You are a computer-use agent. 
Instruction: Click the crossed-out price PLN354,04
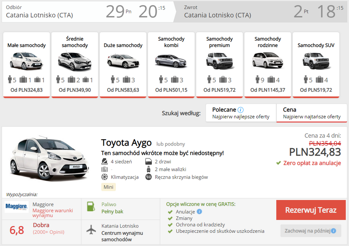point(325,143)
